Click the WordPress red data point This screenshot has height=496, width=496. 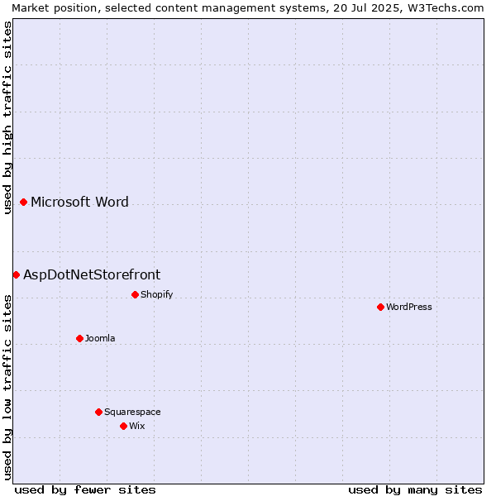pyautogui.click(x=380, y=308)
